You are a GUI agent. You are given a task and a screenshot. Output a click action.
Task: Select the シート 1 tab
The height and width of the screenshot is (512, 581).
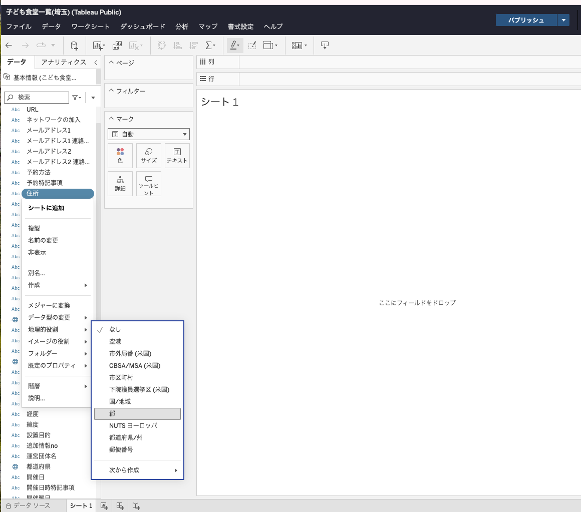point(81,505)
